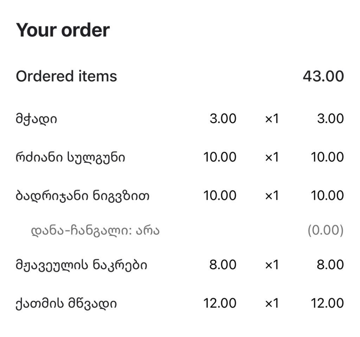
Task: Click the 'Your order' heading
Action: pos(63,30)
